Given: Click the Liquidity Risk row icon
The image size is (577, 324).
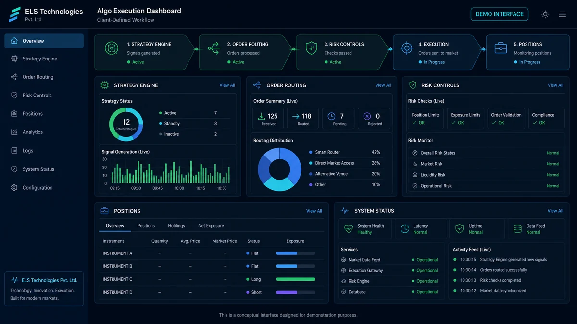Looking at the screenshot, I should tap(415, 175).
